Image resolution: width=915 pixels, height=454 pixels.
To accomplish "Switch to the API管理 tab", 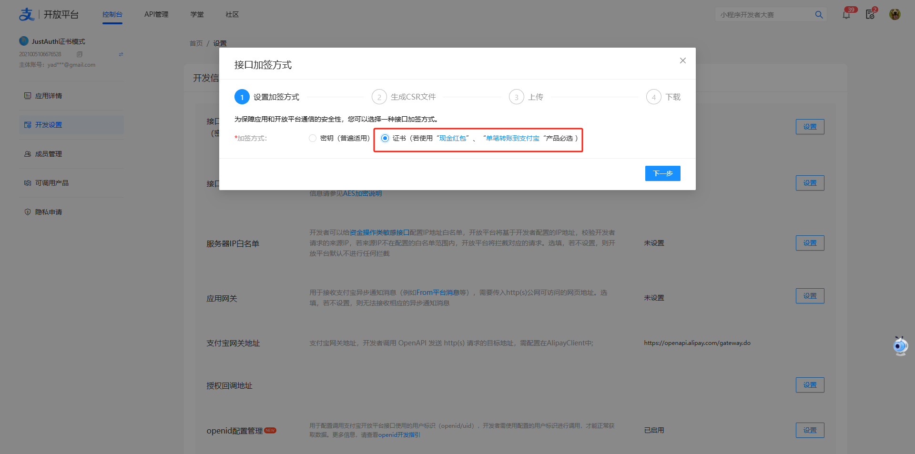I will click(x=156, y=14).
